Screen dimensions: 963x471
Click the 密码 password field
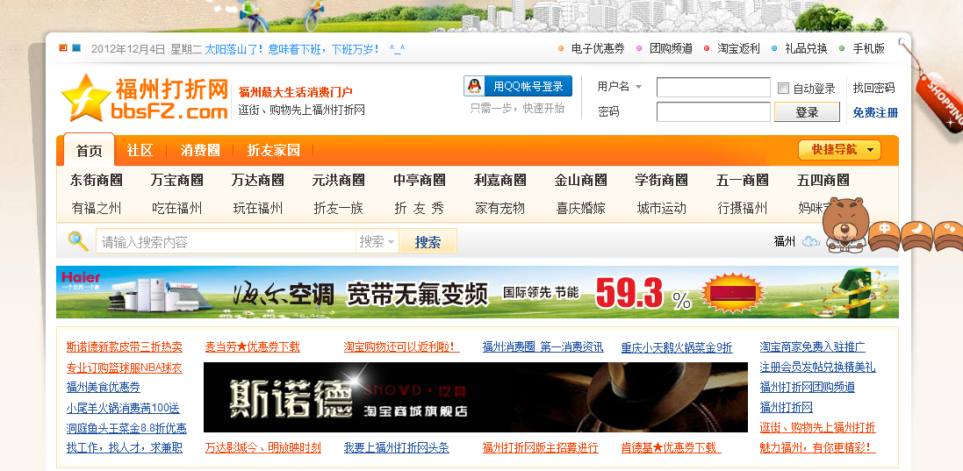[x=713, y=112]
